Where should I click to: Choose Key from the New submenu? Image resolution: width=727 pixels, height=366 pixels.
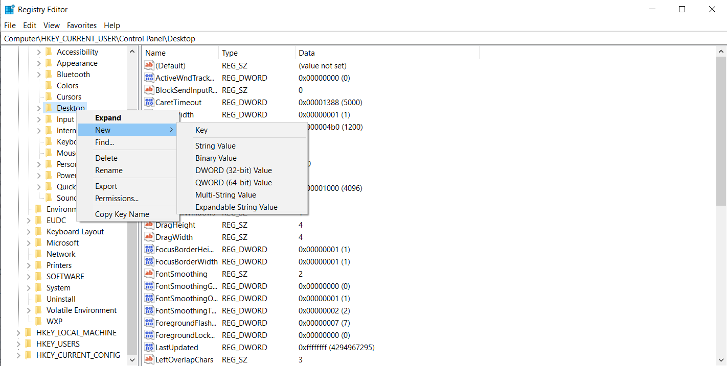(242, 130)
